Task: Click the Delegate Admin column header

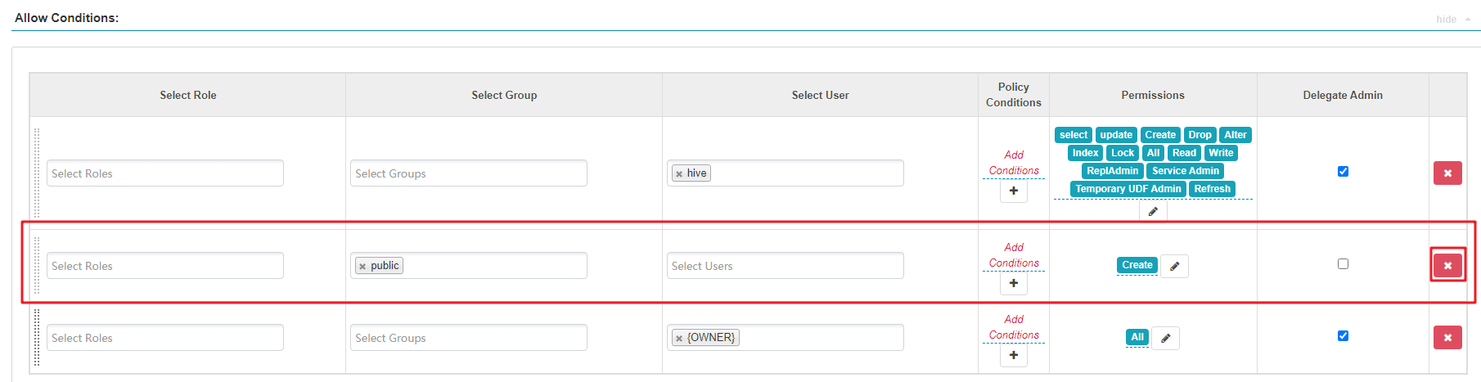Action: (1343, 96)
